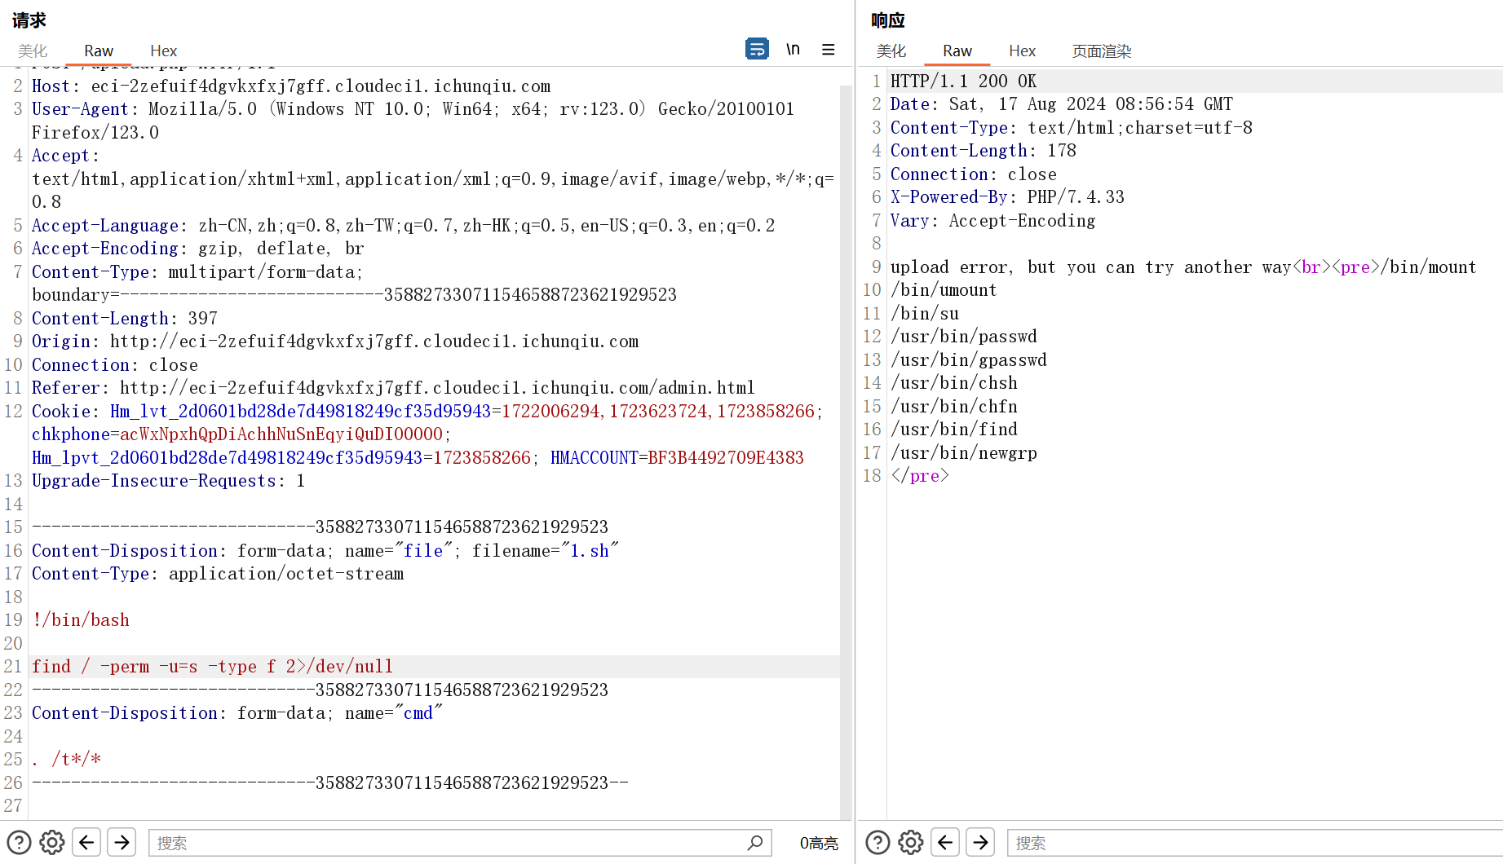Open the response 页面渲染 tab
This screenshot has height=864, width=1503.
tap(1102, 51)
